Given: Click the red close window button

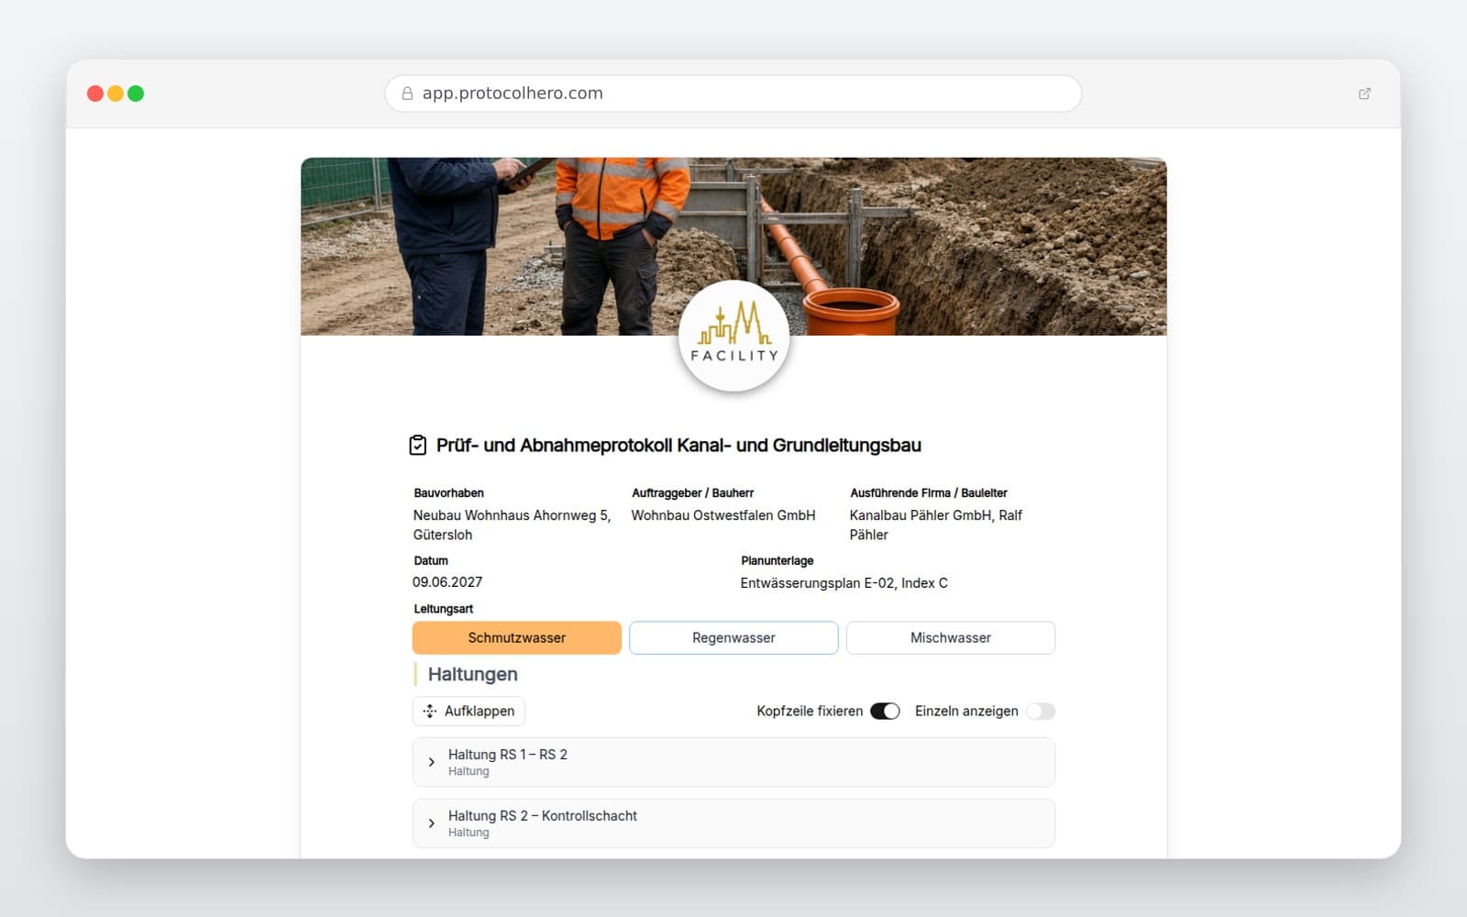Looking at the screenshot, I should click(x=95, y=94).
